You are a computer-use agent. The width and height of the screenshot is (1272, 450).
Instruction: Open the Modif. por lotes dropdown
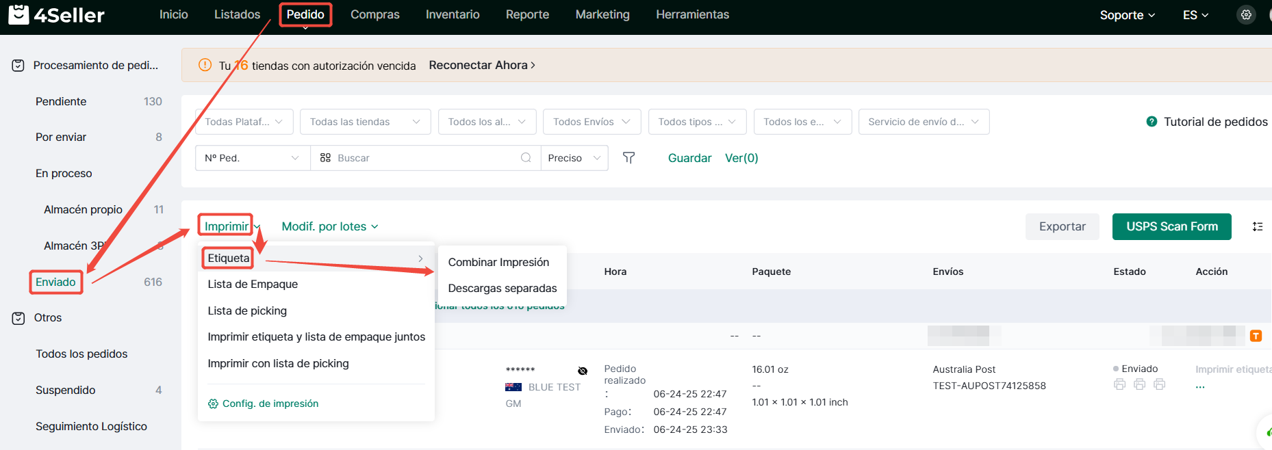tap(330, 226)
